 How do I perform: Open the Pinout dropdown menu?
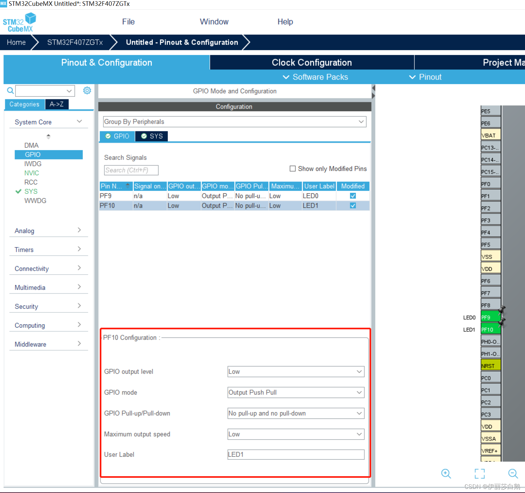425,77
